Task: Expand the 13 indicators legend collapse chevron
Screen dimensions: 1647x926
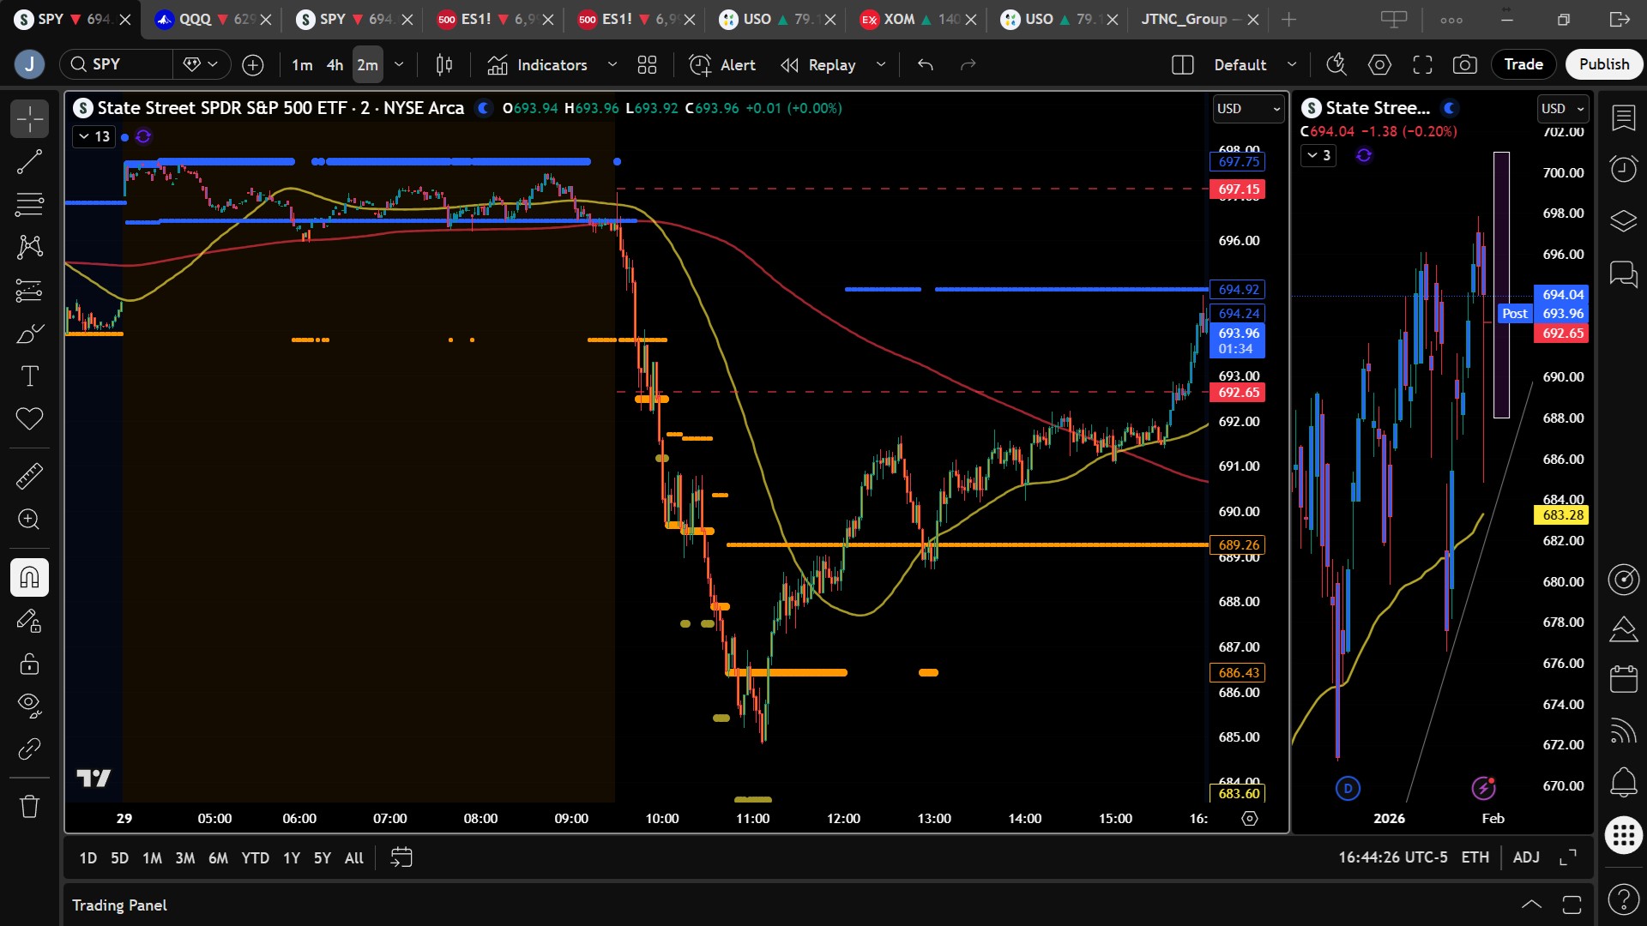Action: [84, 136]
